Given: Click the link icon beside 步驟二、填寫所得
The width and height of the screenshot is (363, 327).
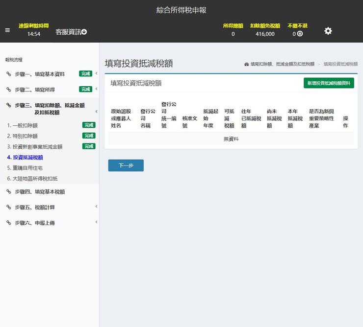Looking at the screenshot, I should click(9, 90).
